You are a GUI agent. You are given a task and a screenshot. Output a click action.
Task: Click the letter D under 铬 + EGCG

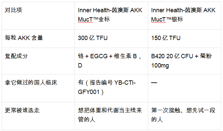click(80, 65)
